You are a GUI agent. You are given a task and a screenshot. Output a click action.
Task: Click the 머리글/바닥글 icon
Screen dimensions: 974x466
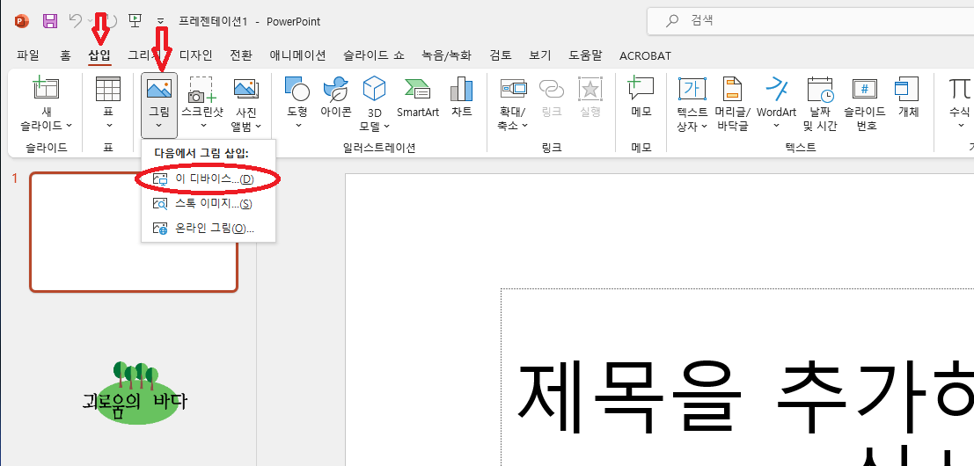coord(732,90)
